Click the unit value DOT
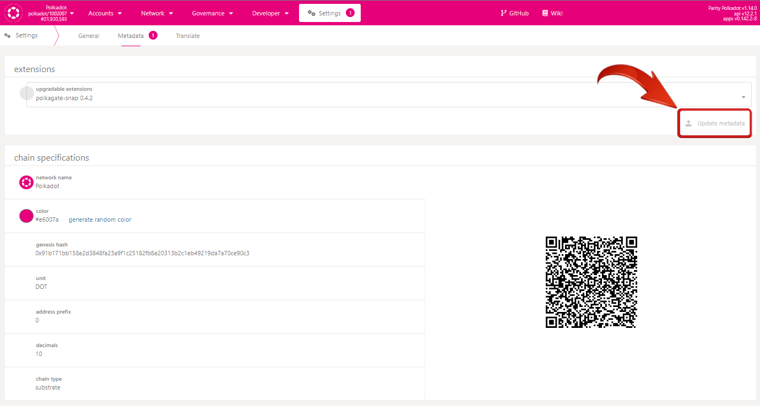The width and height of the screenshot is (760, 406). click(41, 287)
